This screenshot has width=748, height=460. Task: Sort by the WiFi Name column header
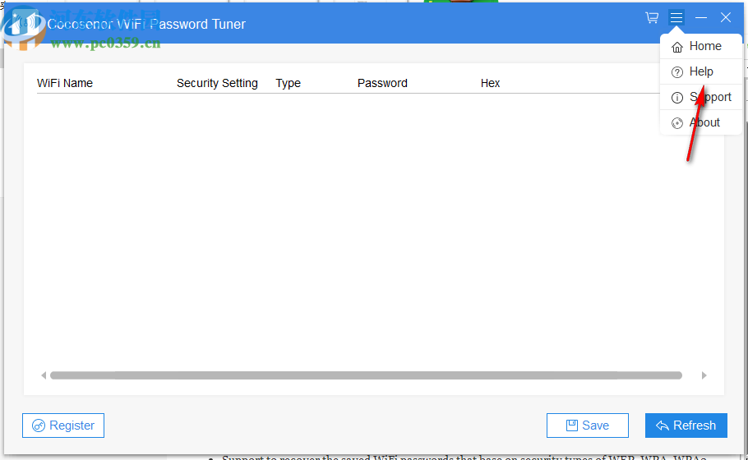click(65, 83)
